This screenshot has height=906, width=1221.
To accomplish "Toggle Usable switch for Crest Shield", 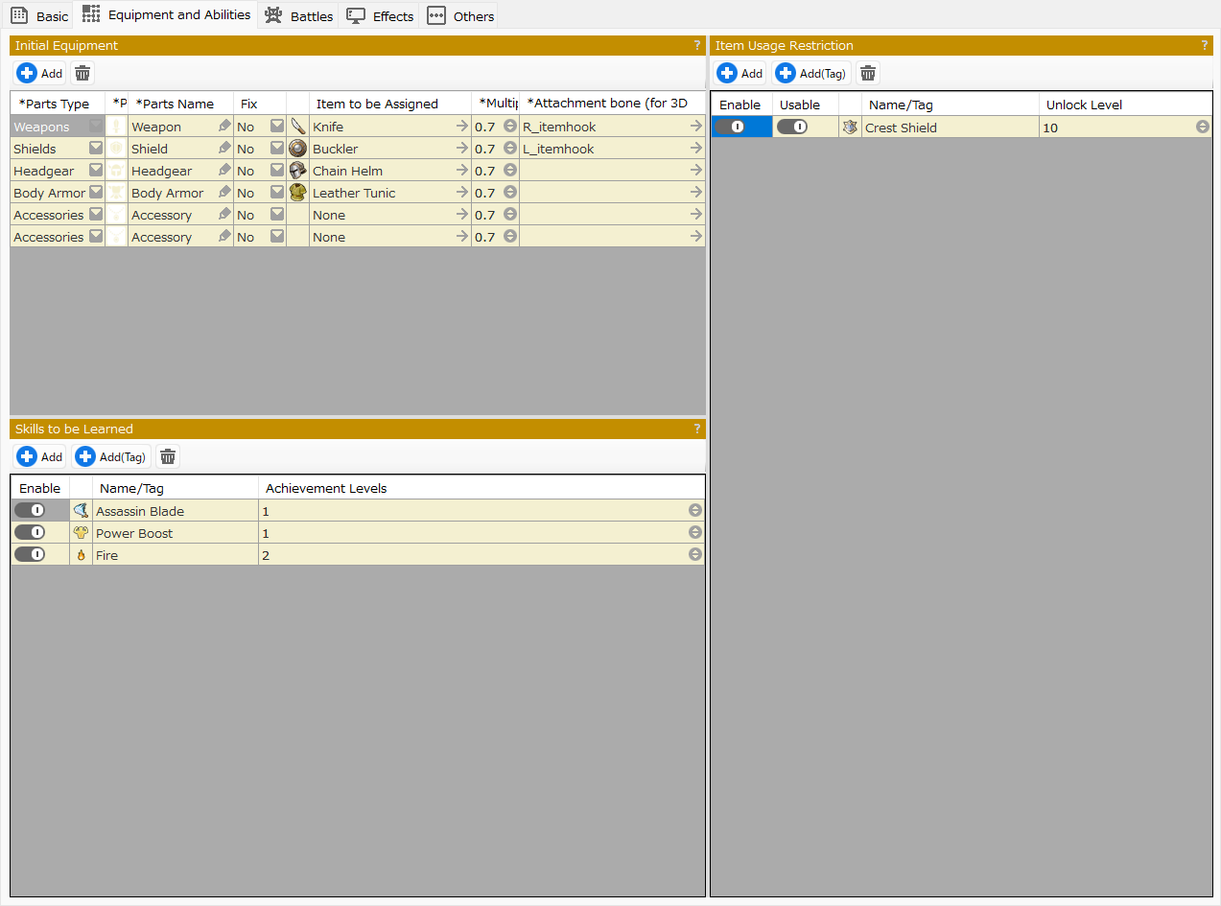I will (792, 128).
